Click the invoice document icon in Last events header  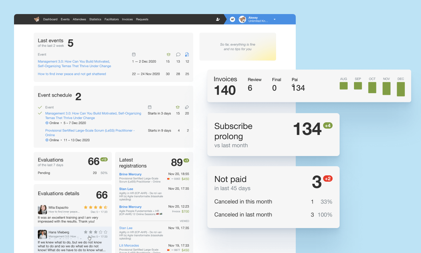click(x=187, y=54)
